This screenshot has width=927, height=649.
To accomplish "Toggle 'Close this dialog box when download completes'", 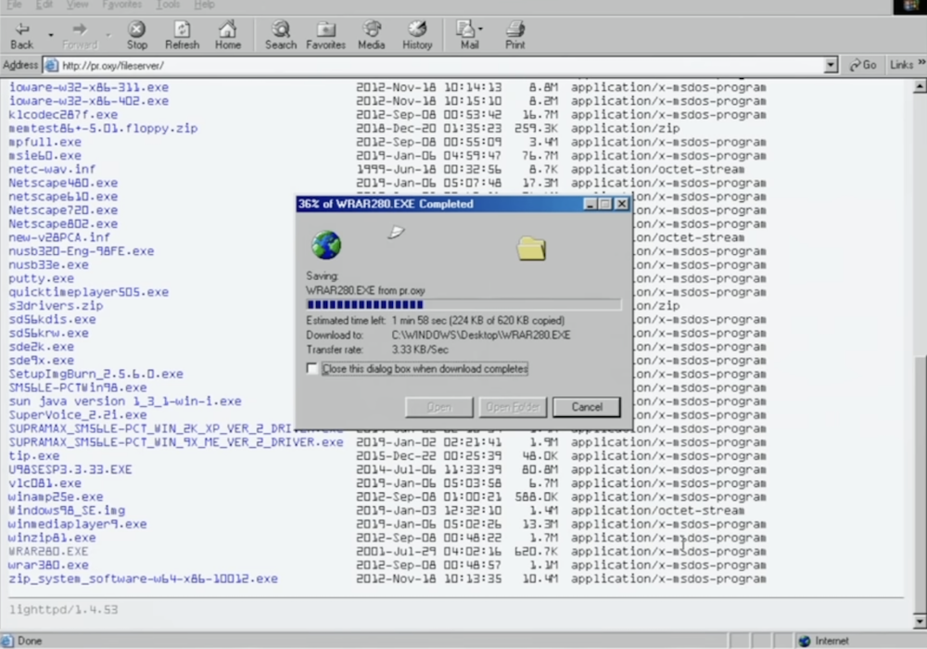I will (312, 368).
